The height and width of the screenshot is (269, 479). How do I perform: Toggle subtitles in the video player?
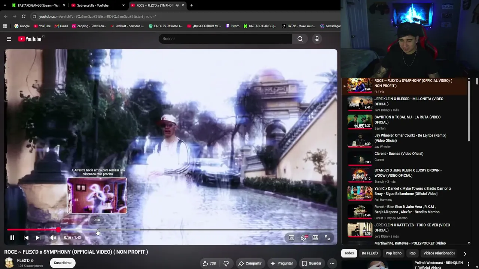tap(291, 238)
